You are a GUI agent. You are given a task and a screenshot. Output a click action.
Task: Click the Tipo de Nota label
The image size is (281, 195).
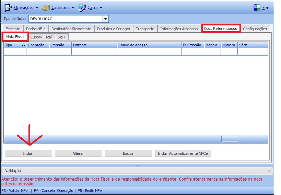(15, 19)
